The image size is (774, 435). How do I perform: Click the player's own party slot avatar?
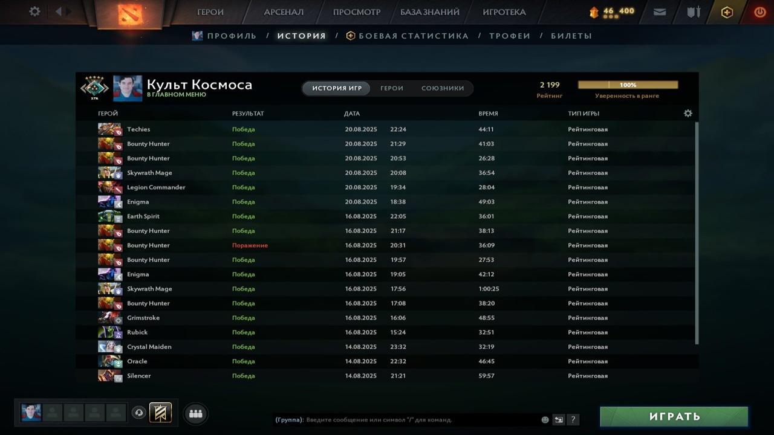[31, 413]
